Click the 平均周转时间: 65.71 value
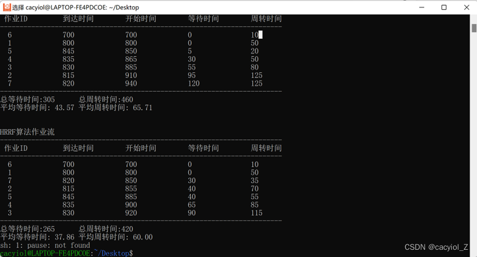477x257 pixels. coord(115,107)
